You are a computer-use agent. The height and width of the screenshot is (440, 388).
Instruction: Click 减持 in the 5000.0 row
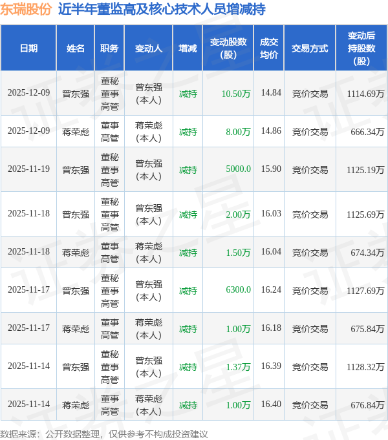[x=188, y=170]
